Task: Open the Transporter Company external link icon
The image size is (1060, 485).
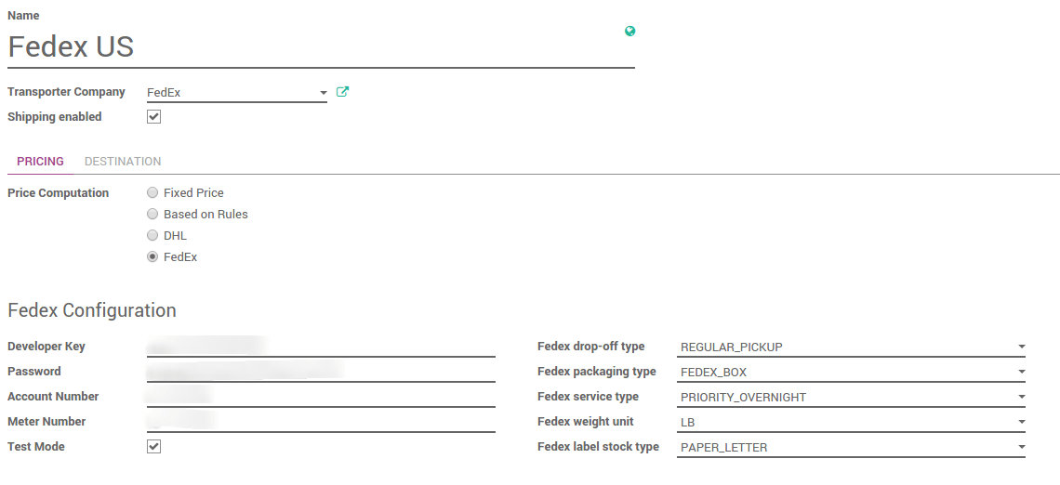Action: pos(342,92)
